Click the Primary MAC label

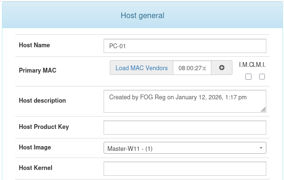[x=38, y=70]
